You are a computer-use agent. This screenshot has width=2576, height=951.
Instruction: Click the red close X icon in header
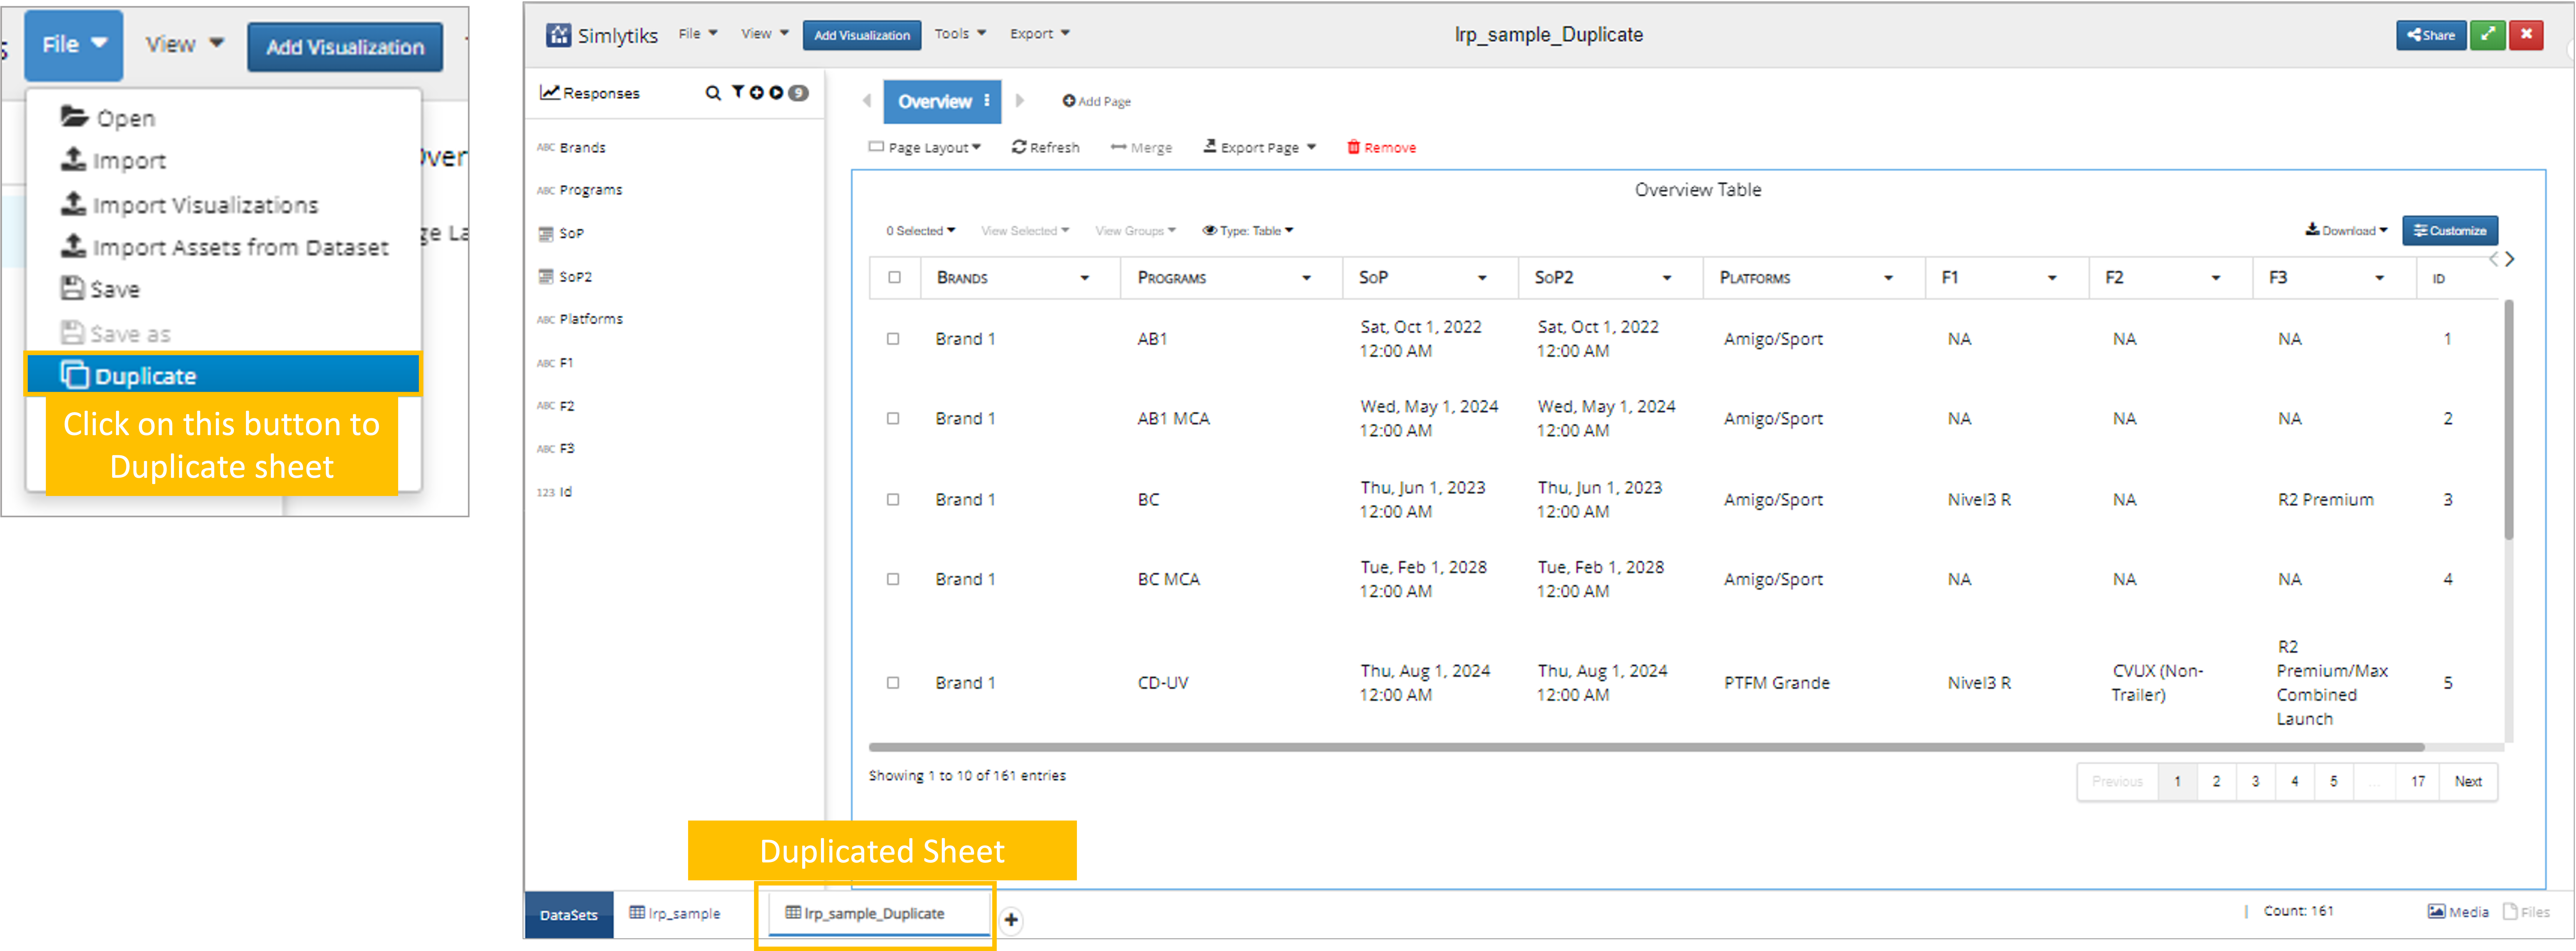click(x=2526, y=35)
